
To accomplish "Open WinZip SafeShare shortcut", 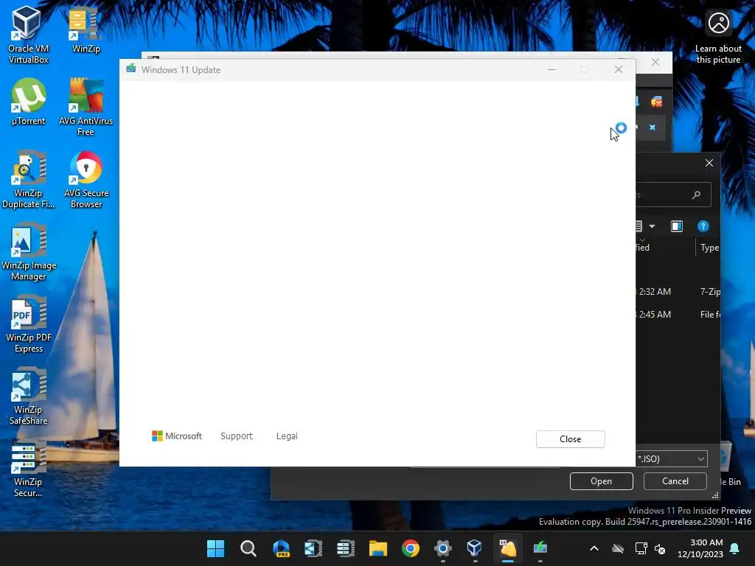I will [28, 396].
